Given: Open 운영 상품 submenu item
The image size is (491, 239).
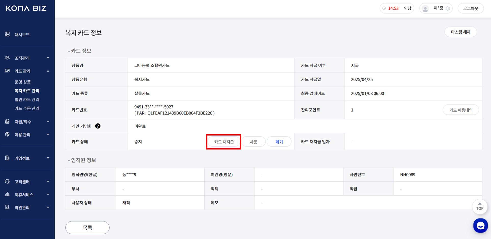Looking at the screenshot, I should click(23, 82).
